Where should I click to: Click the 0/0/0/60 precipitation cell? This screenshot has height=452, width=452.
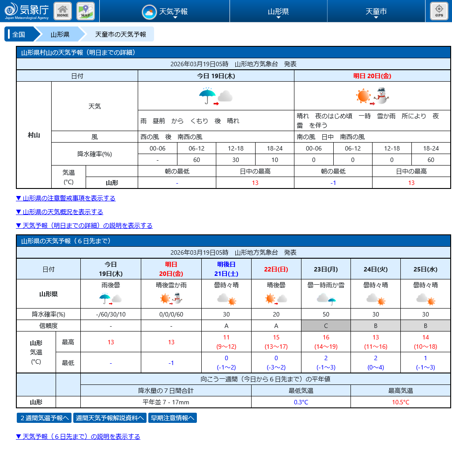click(171, 314)
